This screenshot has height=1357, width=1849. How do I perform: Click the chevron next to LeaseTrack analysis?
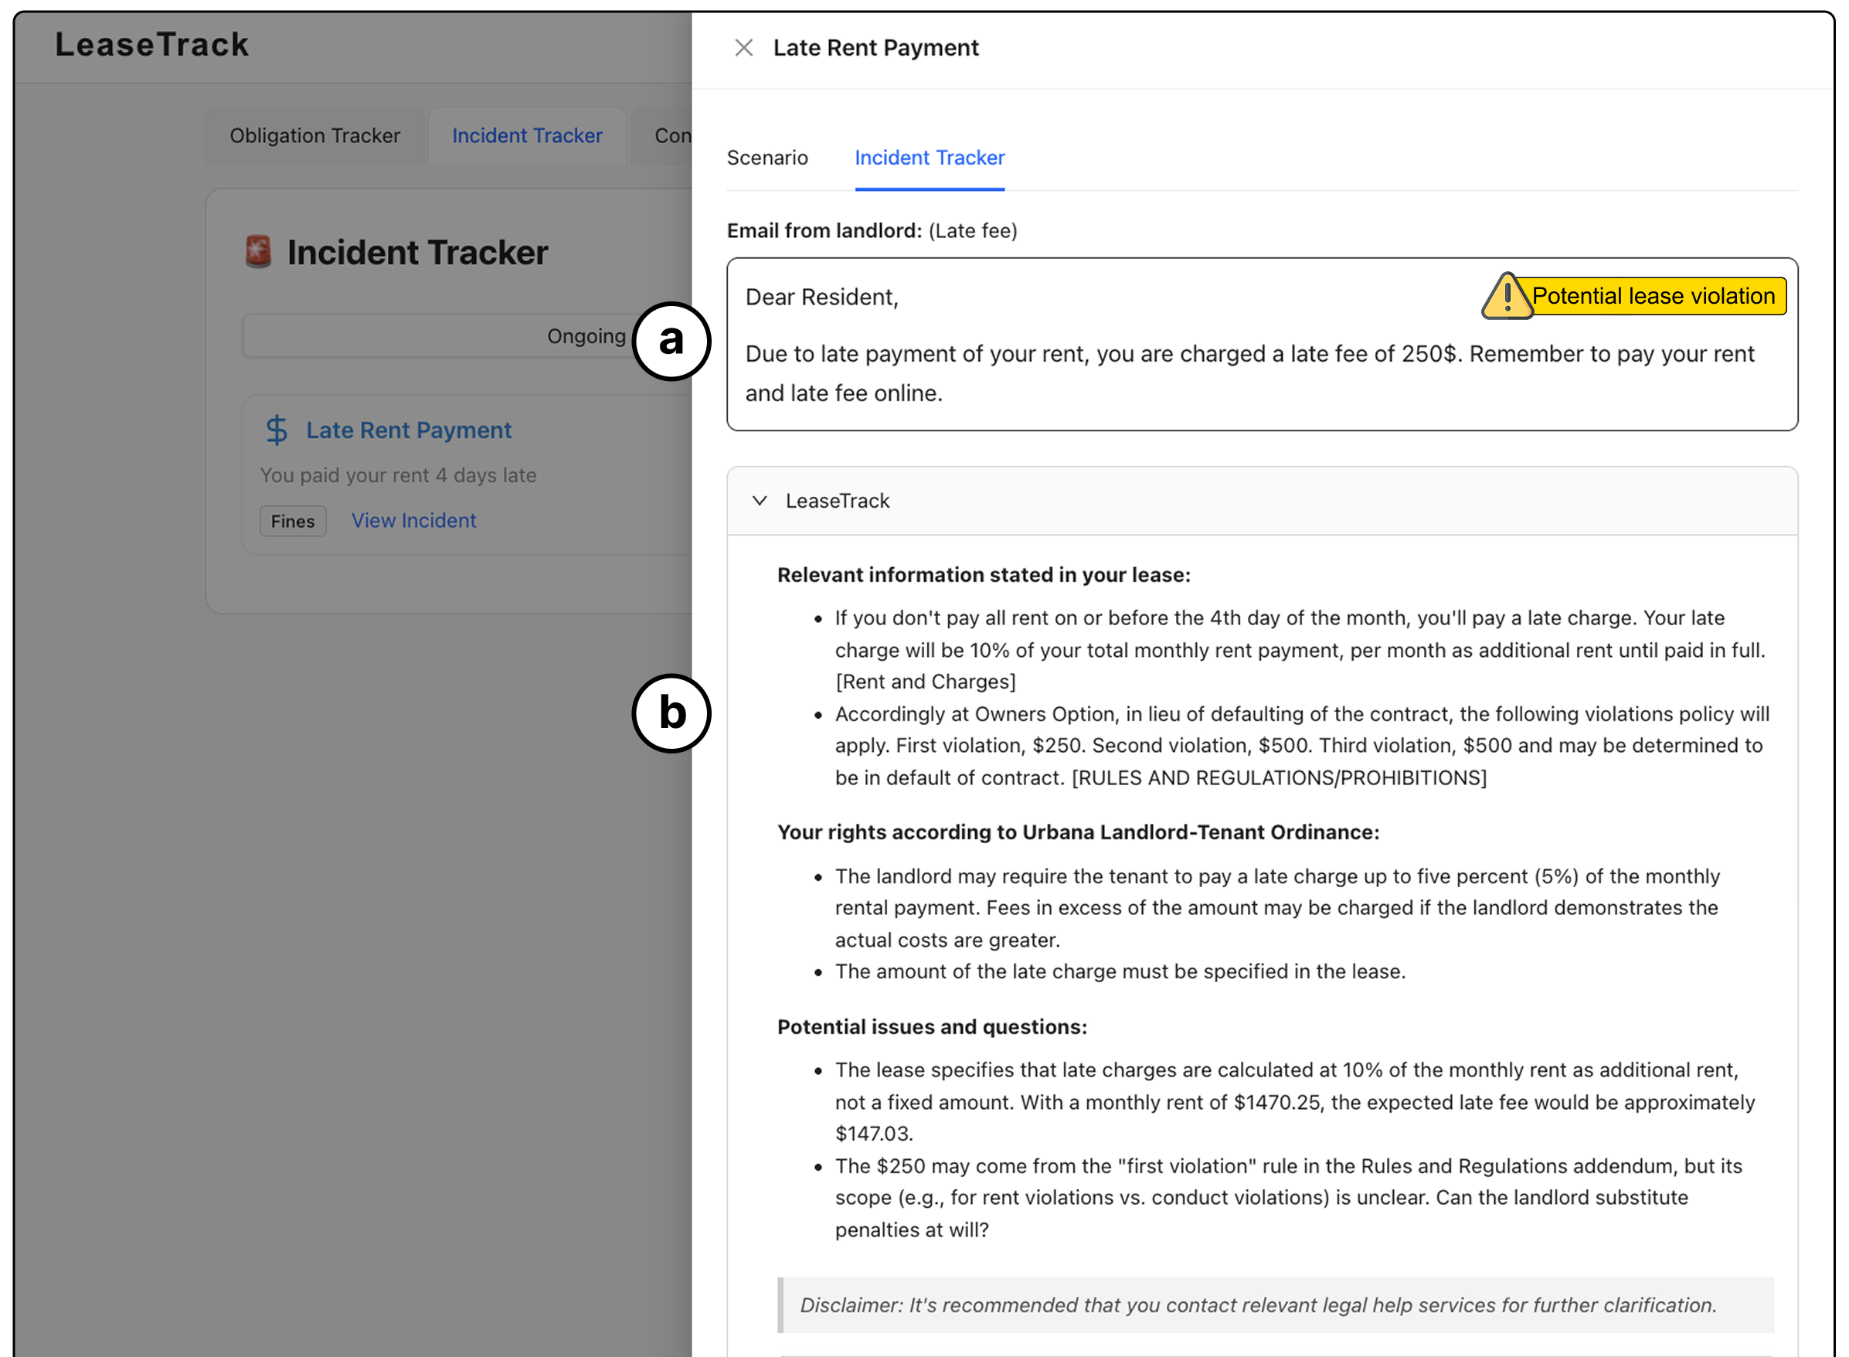tap(760, 501)
